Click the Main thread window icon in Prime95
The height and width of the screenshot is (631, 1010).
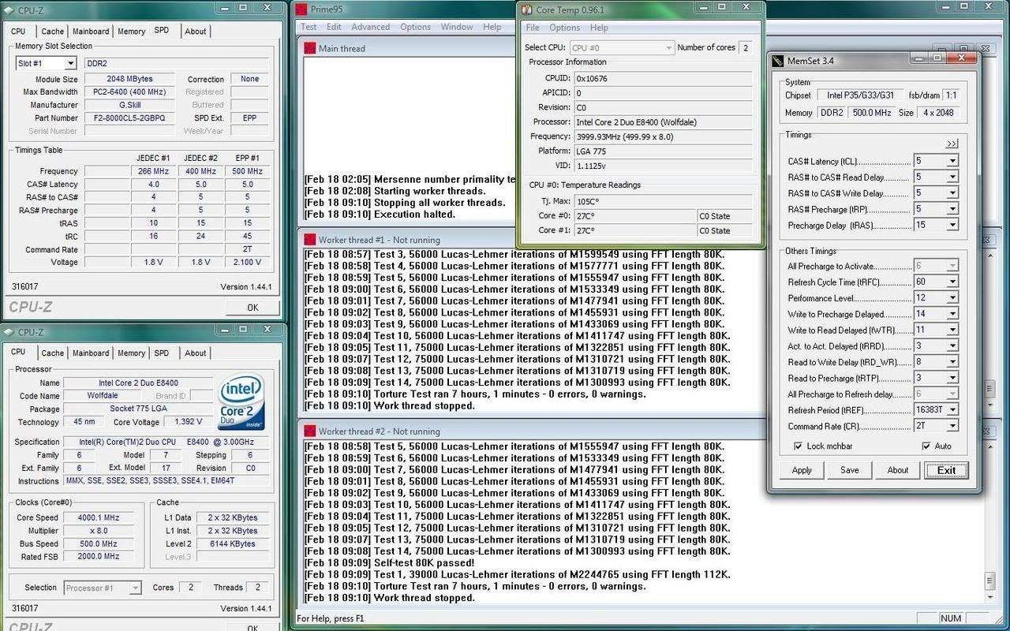pyautogui.click(x=311, y=48)
